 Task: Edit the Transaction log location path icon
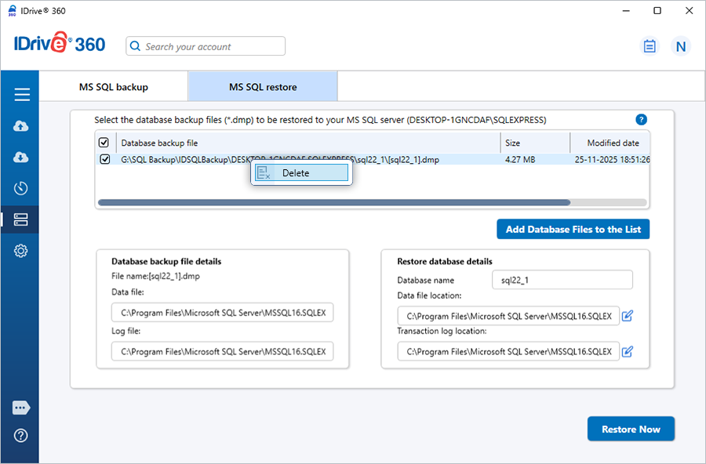[627, 351]
